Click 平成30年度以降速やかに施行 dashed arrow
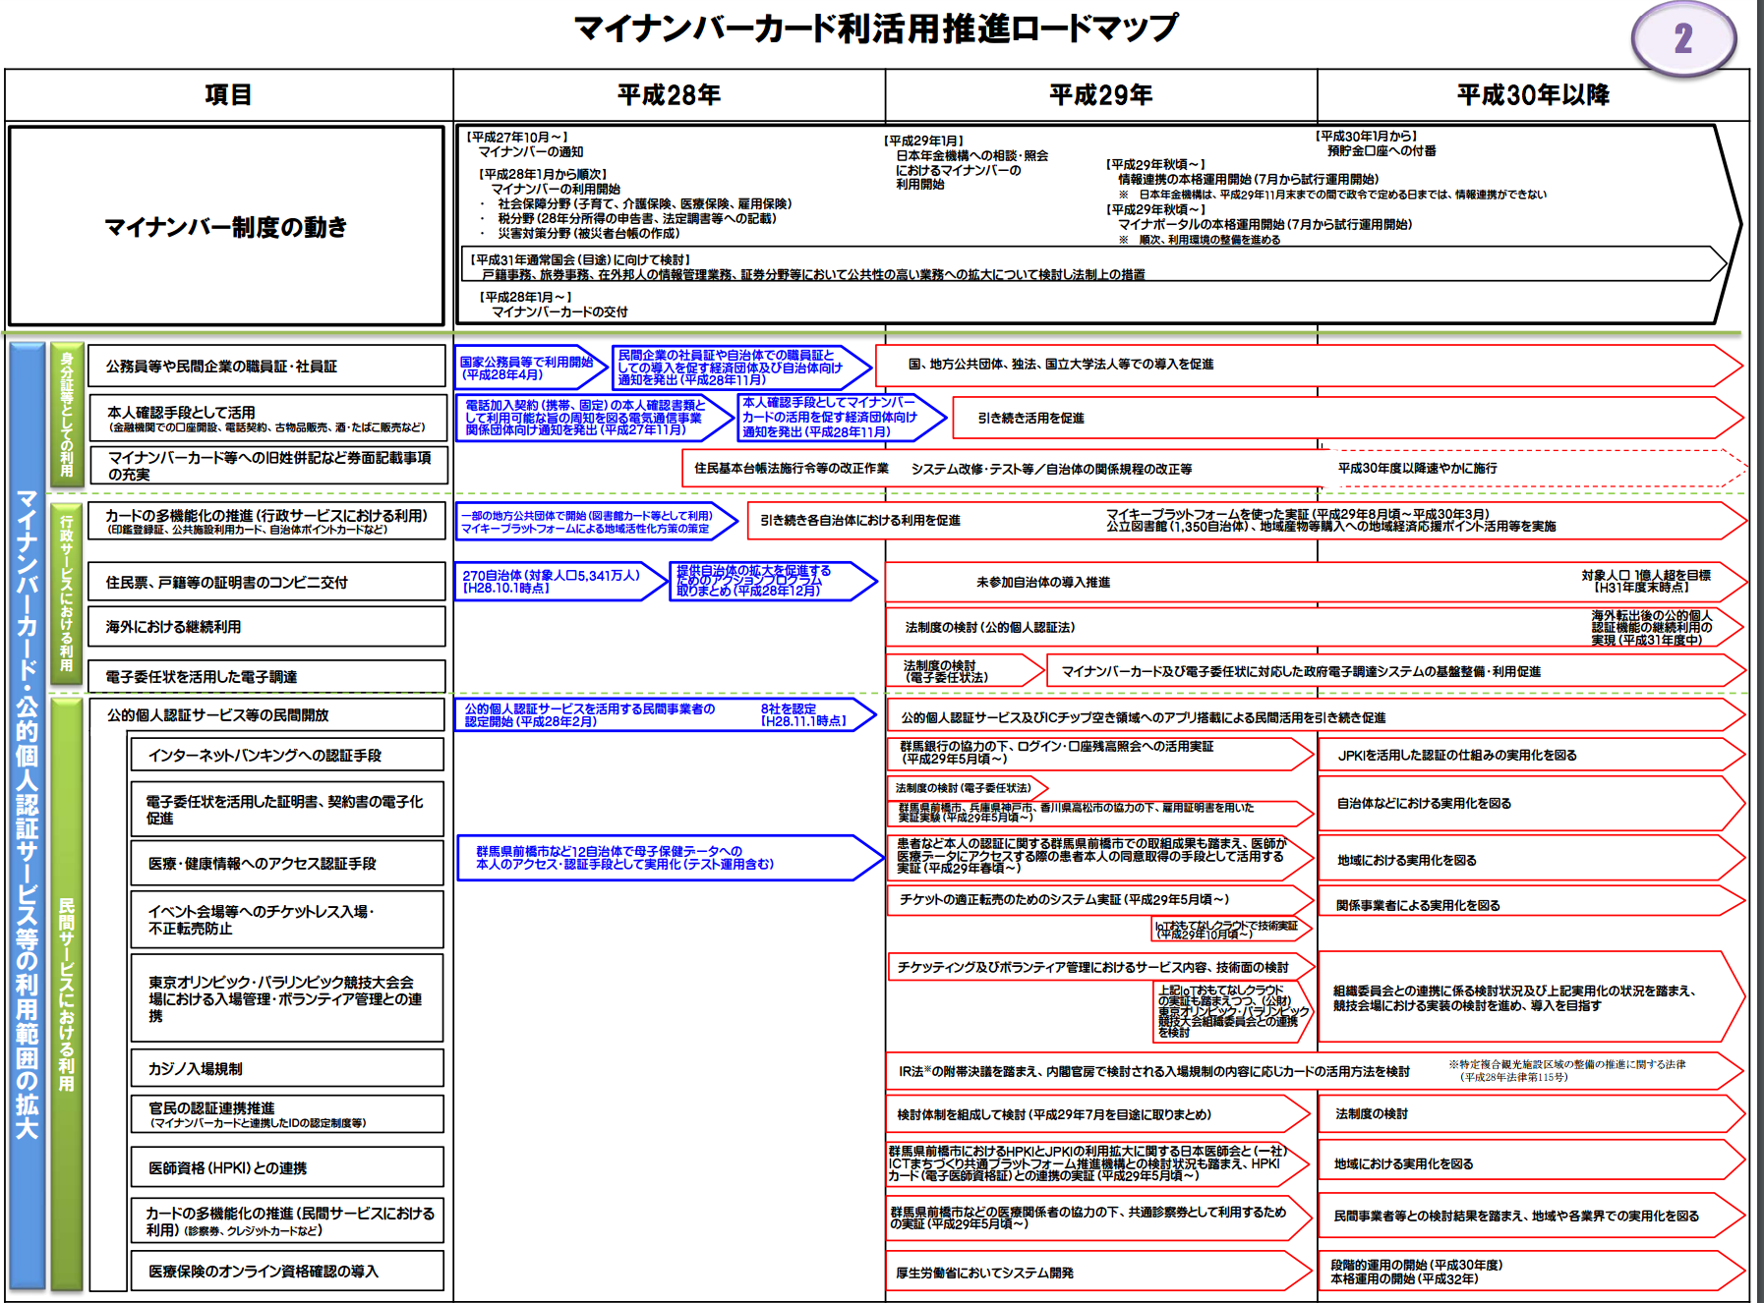 click(1534, 469)
